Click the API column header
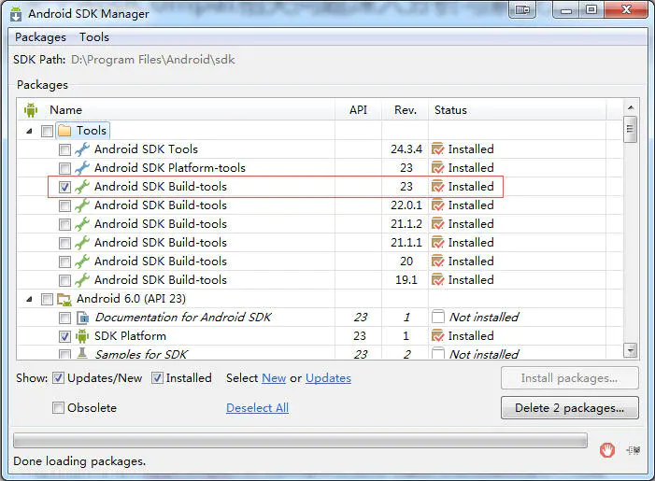Viewport: 655px width, 481px height. point(359,110)
